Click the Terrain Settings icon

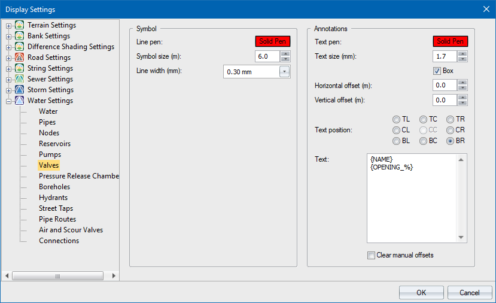point(20,25)
